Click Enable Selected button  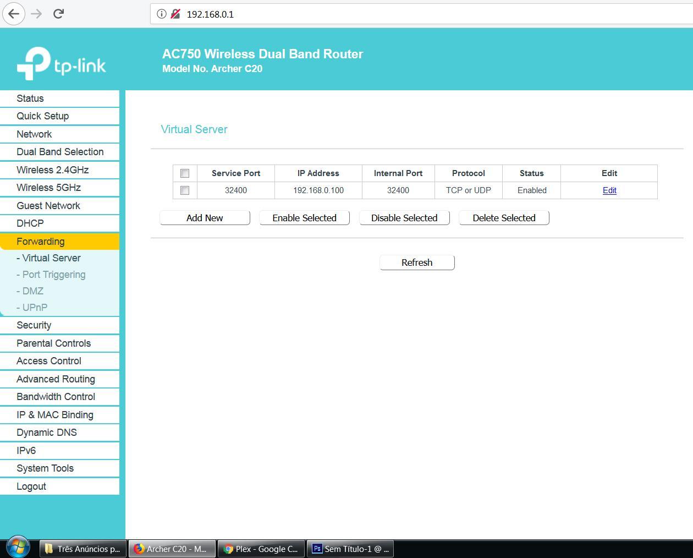click(x=304, y=218)
